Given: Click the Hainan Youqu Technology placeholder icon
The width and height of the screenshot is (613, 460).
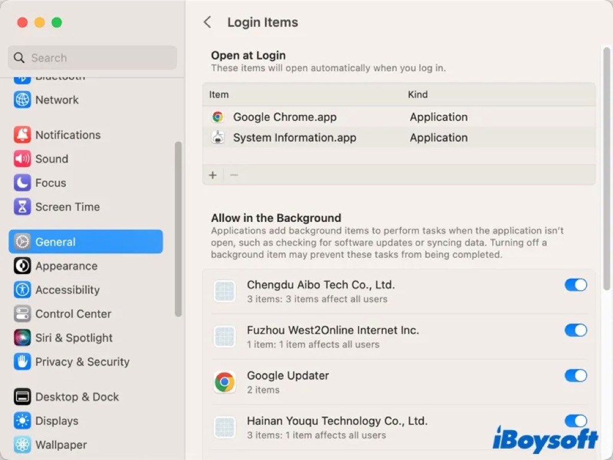Looking at the screenshot, I should pyautogui.click(x=224, y=427).
